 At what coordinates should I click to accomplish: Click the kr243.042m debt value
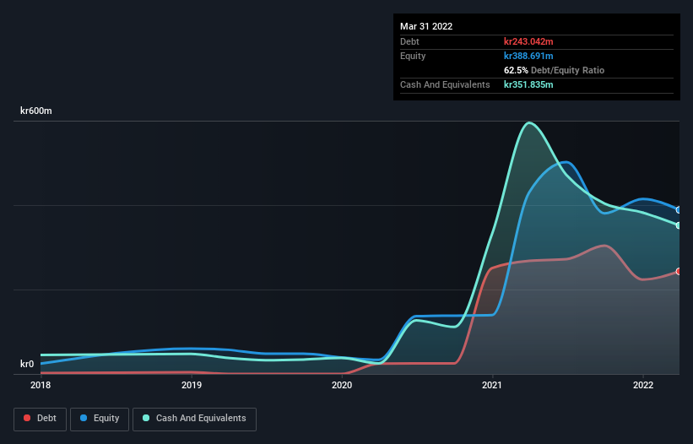point(528,41)
